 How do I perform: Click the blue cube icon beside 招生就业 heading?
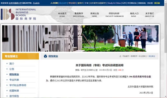(x=45, y=56)
